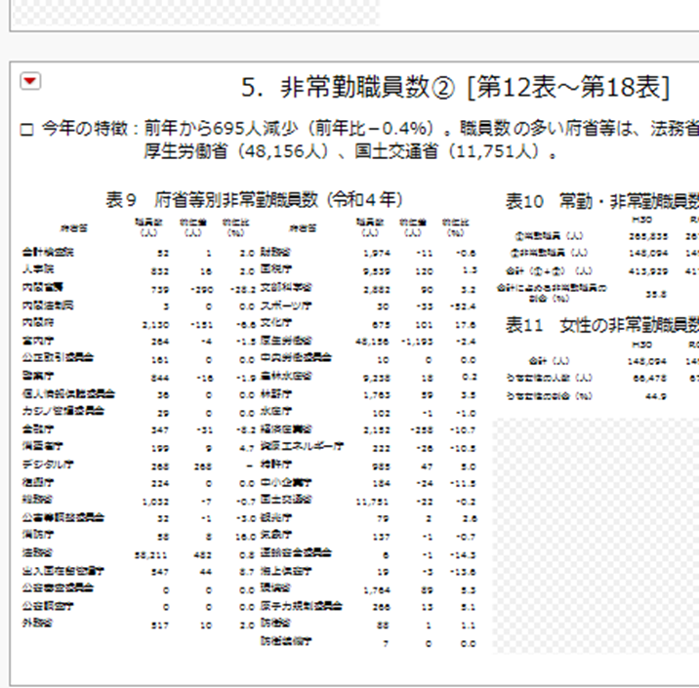Select the 特許庁 row label
Viewport: 699px width, 688px height.
tap(276, 465)
